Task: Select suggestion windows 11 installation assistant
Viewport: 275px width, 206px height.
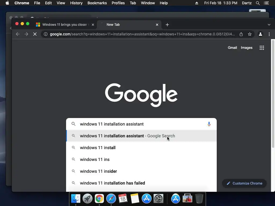Action: [x=141, y=136]
